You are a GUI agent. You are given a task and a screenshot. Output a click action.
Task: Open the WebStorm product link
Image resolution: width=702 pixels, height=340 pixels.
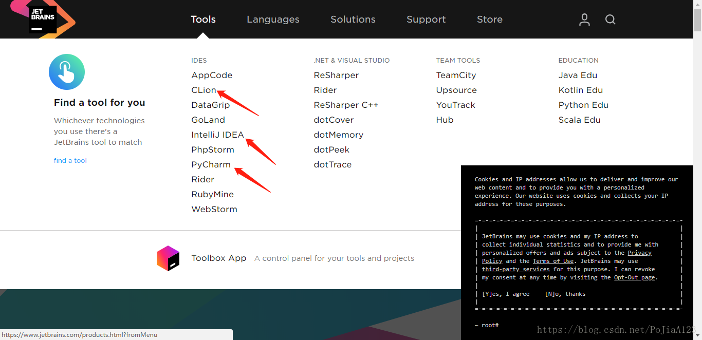(x=214, y=209)
